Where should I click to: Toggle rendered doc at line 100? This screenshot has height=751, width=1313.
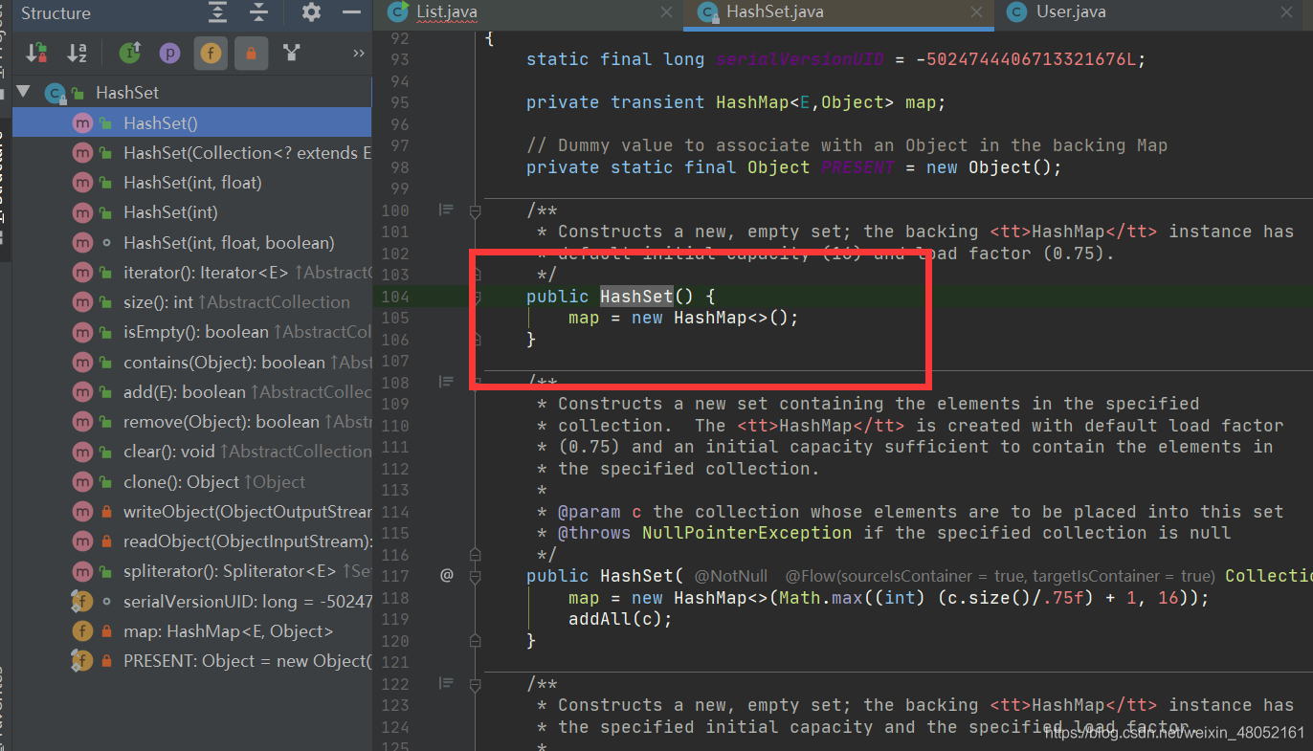tap(446, 210)
